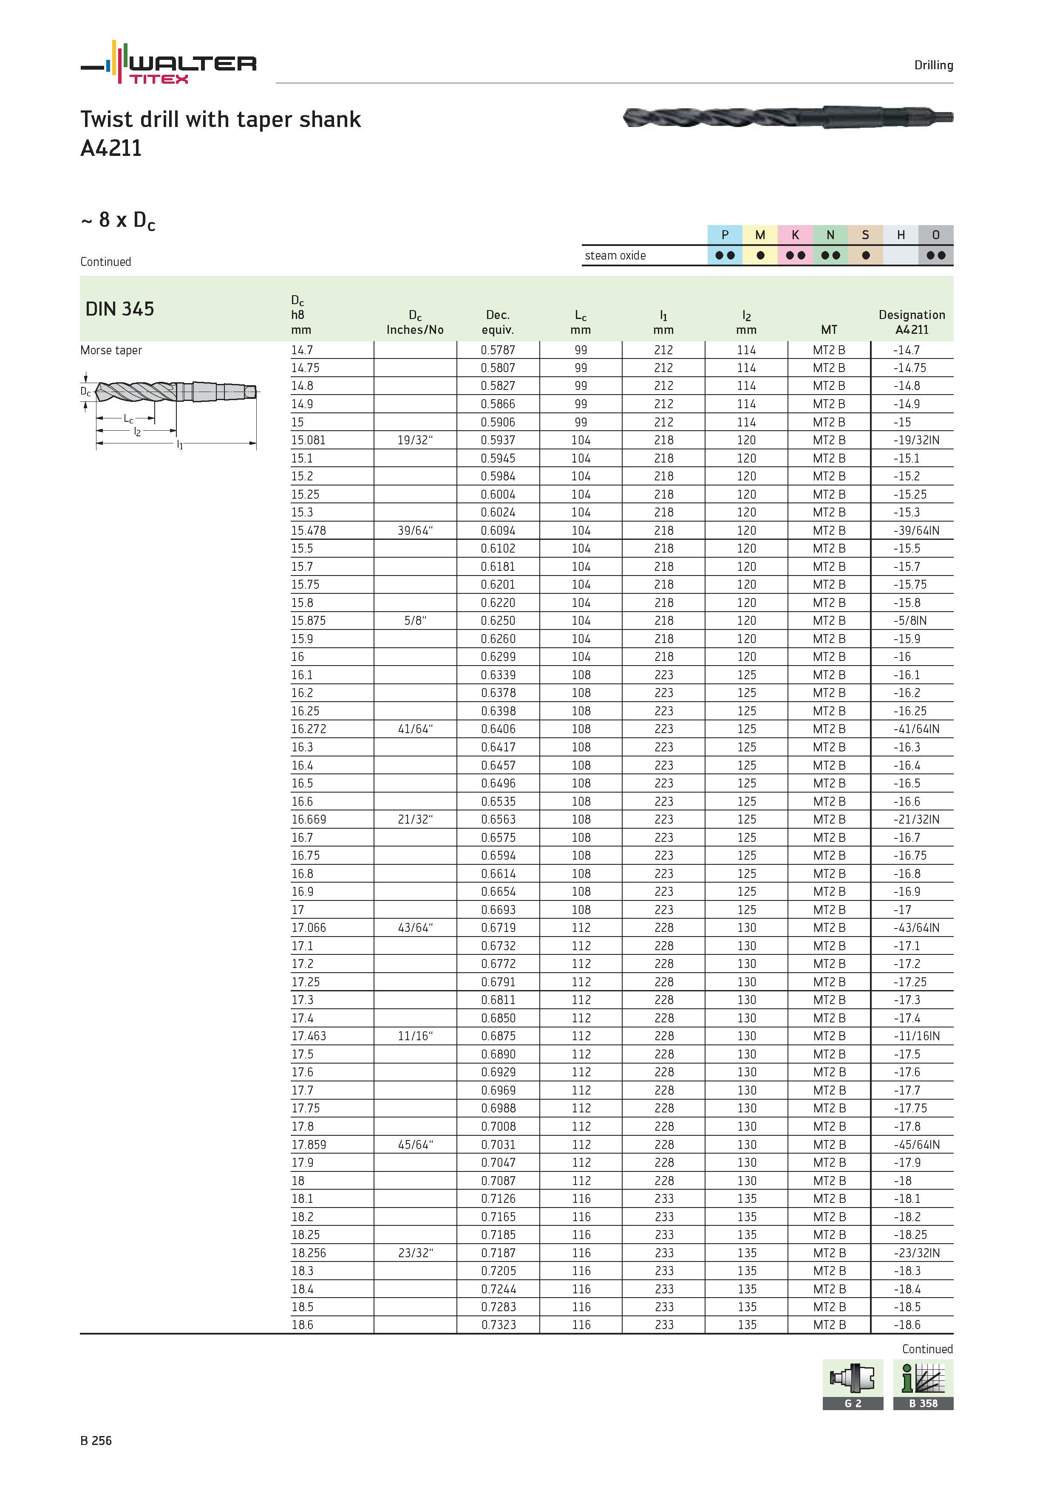Image resolution: width=1054 pixels, height=1490 pixels.
Task: Select the diameter cell '16.272'
Action: 309,729
